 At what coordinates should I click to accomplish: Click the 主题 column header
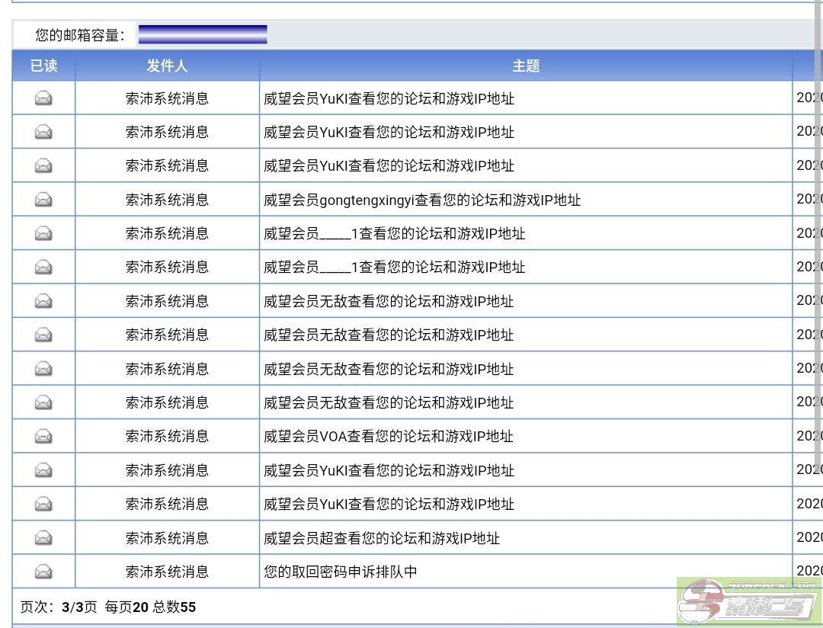pyautogui.click(x=526, y=66)
